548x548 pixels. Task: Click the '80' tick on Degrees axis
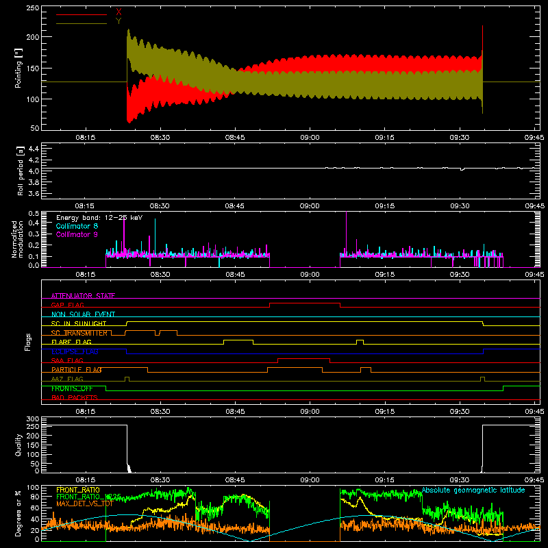[35, 497]
